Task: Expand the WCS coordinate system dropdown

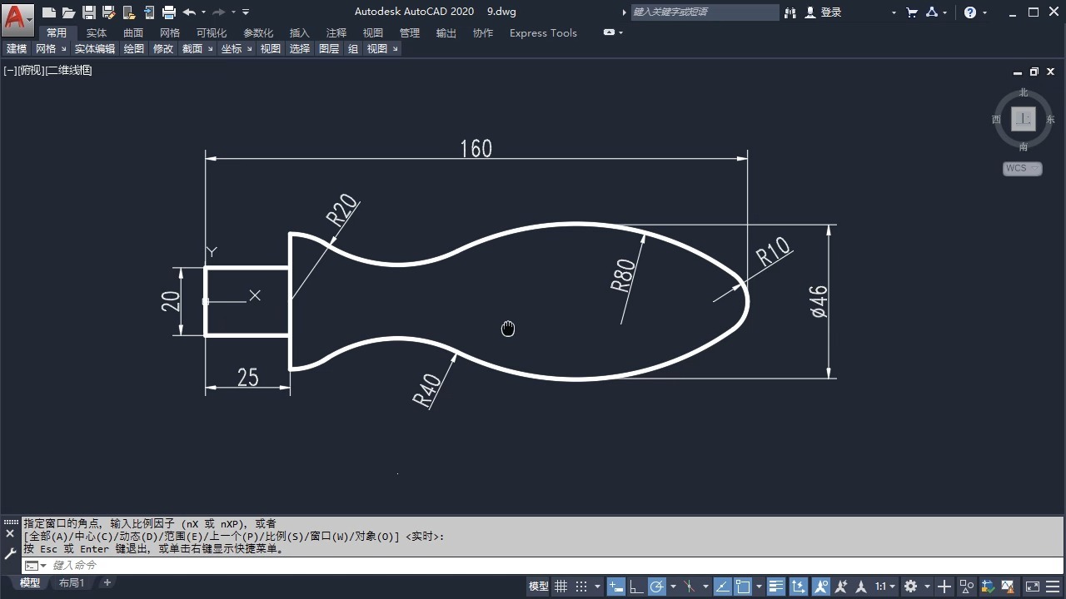Action: tap(1022, 168)
